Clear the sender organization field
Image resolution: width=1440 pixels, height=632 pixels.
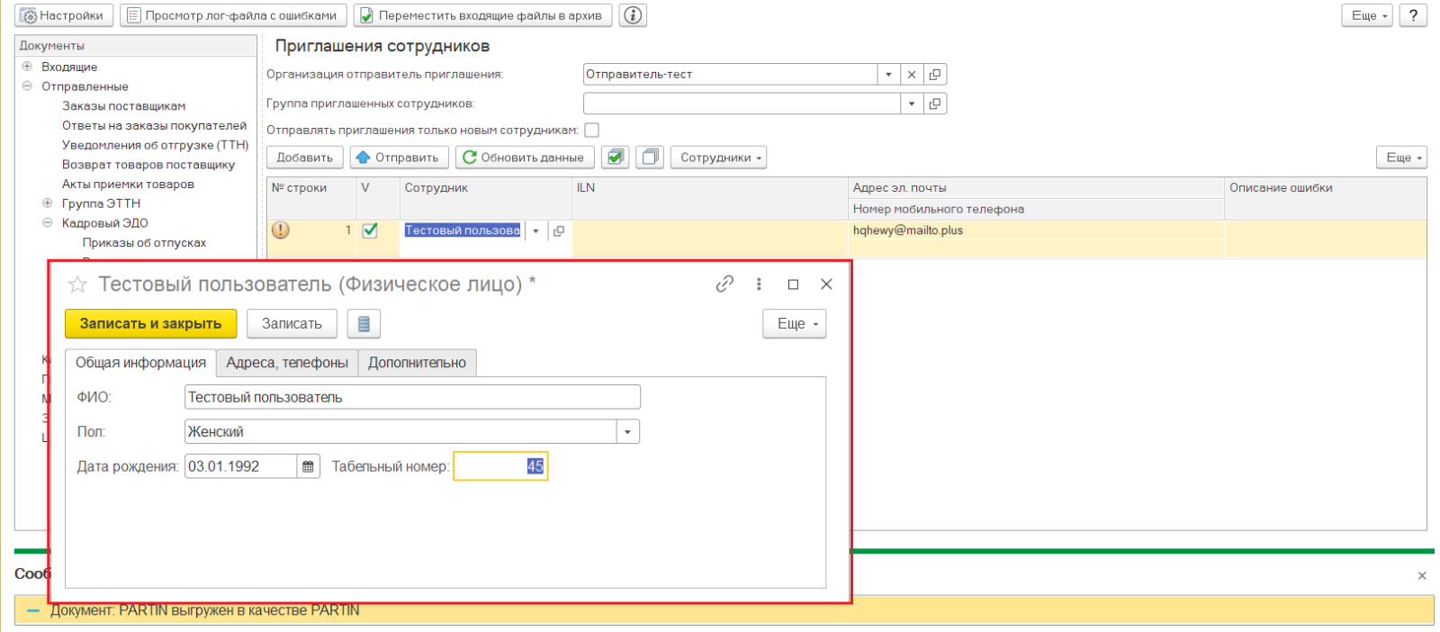coord(912,75)
